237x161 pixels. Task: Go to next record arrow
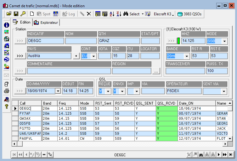pos(219,154)
